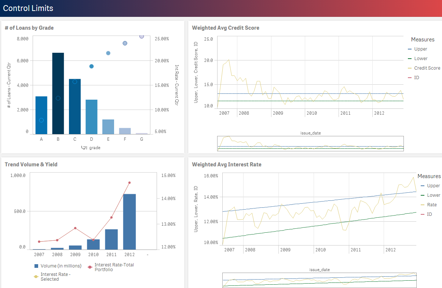Click Interest Rate - Selected legend marker
The width and height of the screenshot is (442, 288).
click(x=36, y=277)
